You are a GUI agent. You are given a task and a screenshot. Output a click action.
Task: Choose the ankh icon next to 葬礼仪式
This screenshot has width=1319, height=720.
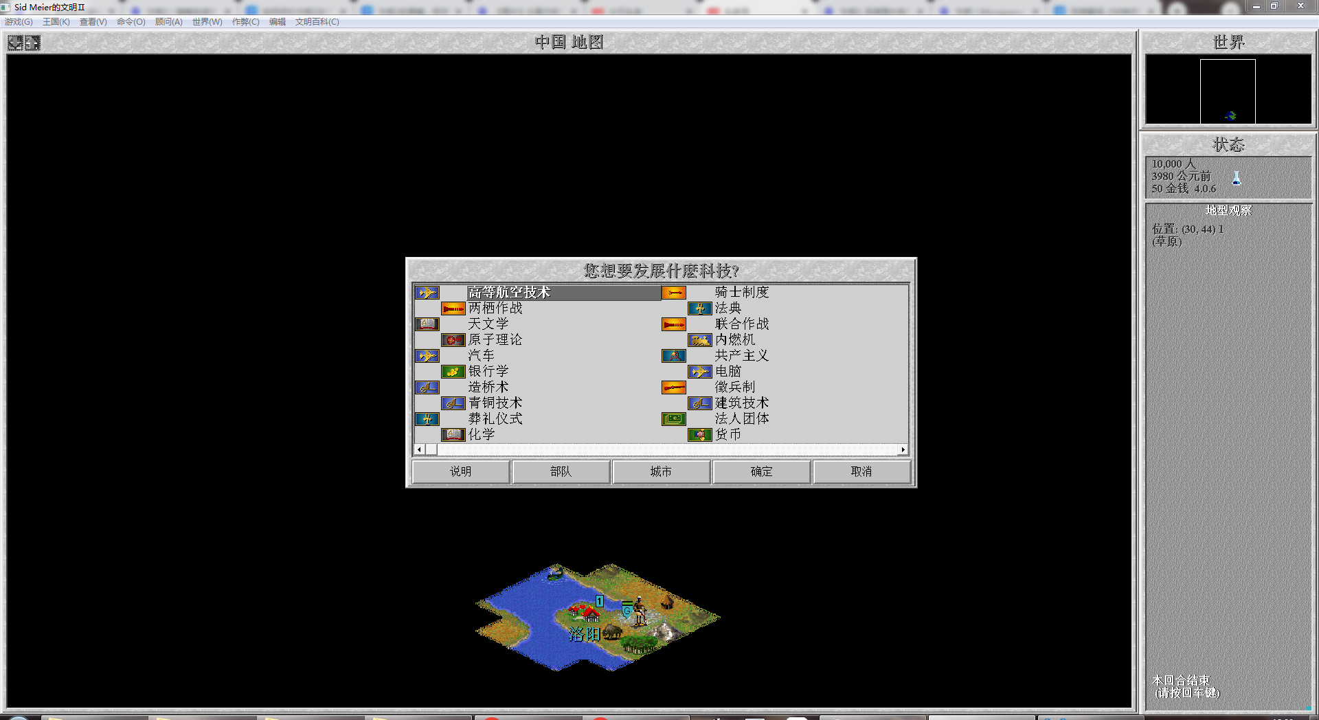(427, 419)
